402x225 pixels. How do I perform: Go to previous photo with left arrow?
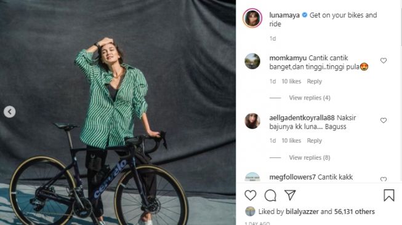point(9,112)
